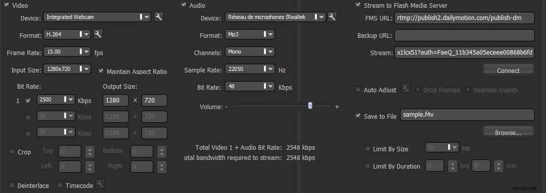Click the Stream name input field
Image resolution: width=546 pixels, height=193 pixels.
(x=464, y=53)
